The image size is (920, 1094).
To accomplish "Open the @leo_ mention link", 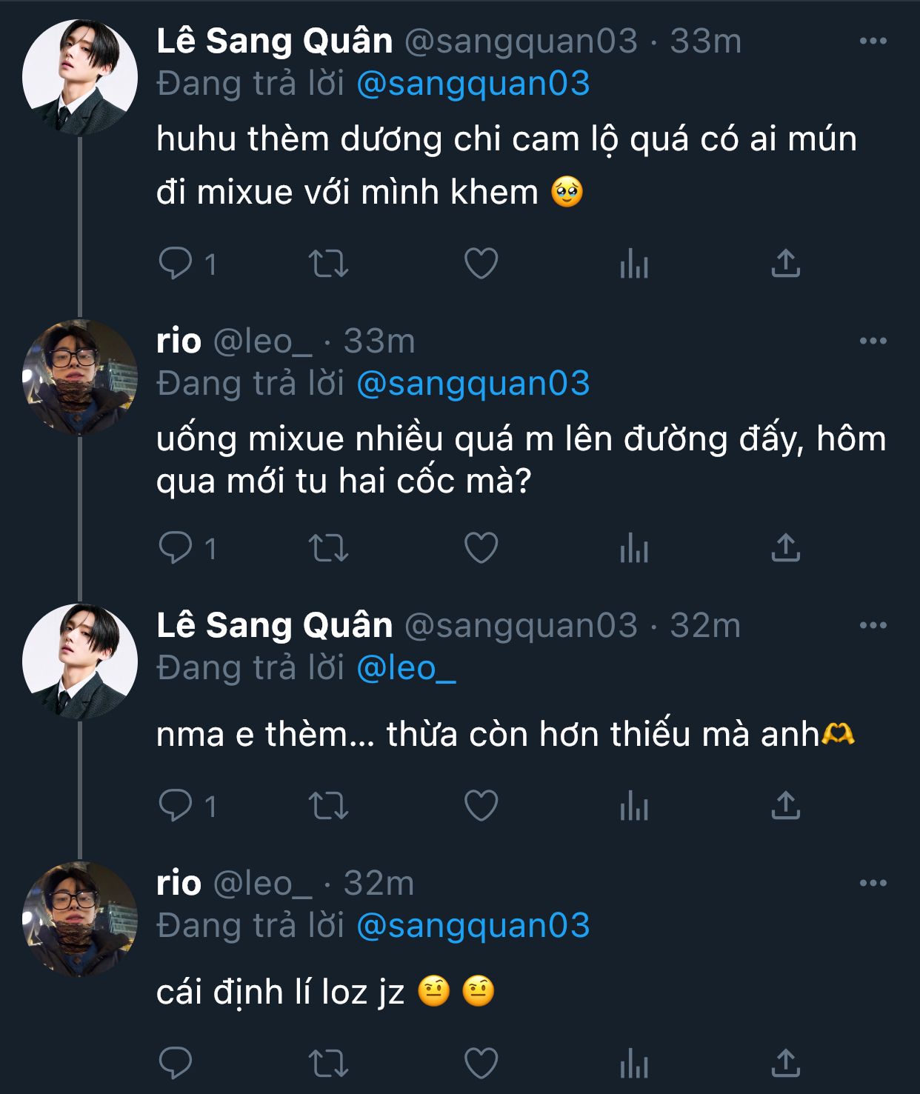I will click(x=406, y=668).
